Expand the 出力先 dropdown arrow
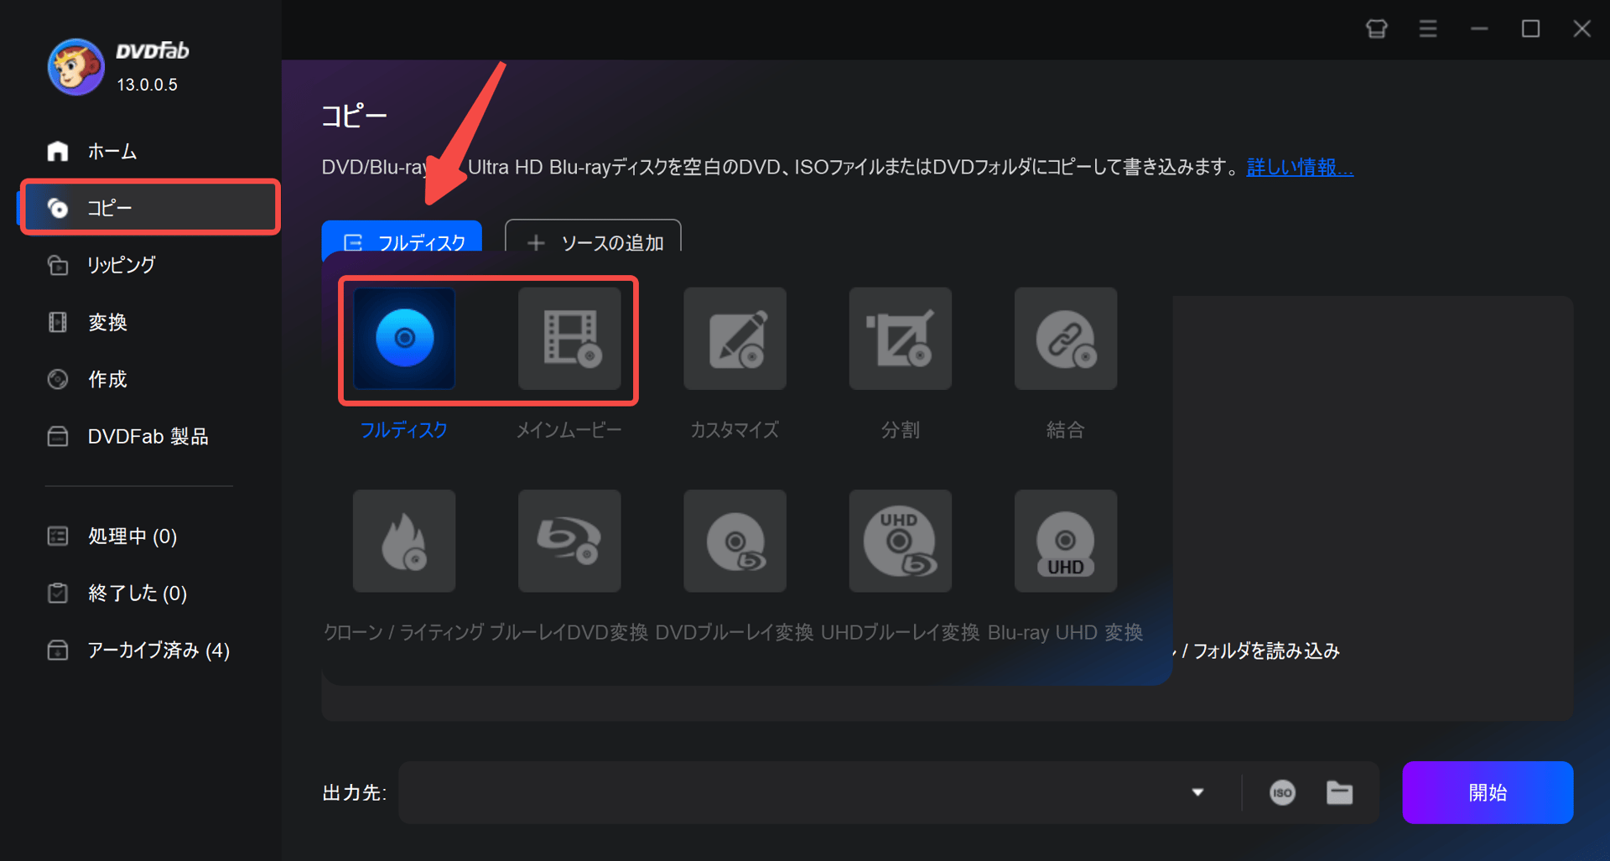The image size is (1610, 861). click(x=1197, y=792)
